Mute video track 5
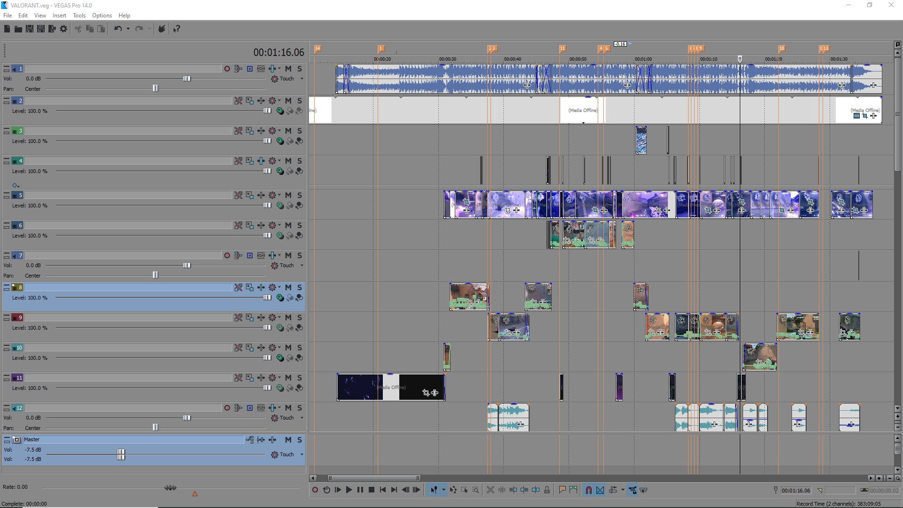 coord(288,195)
